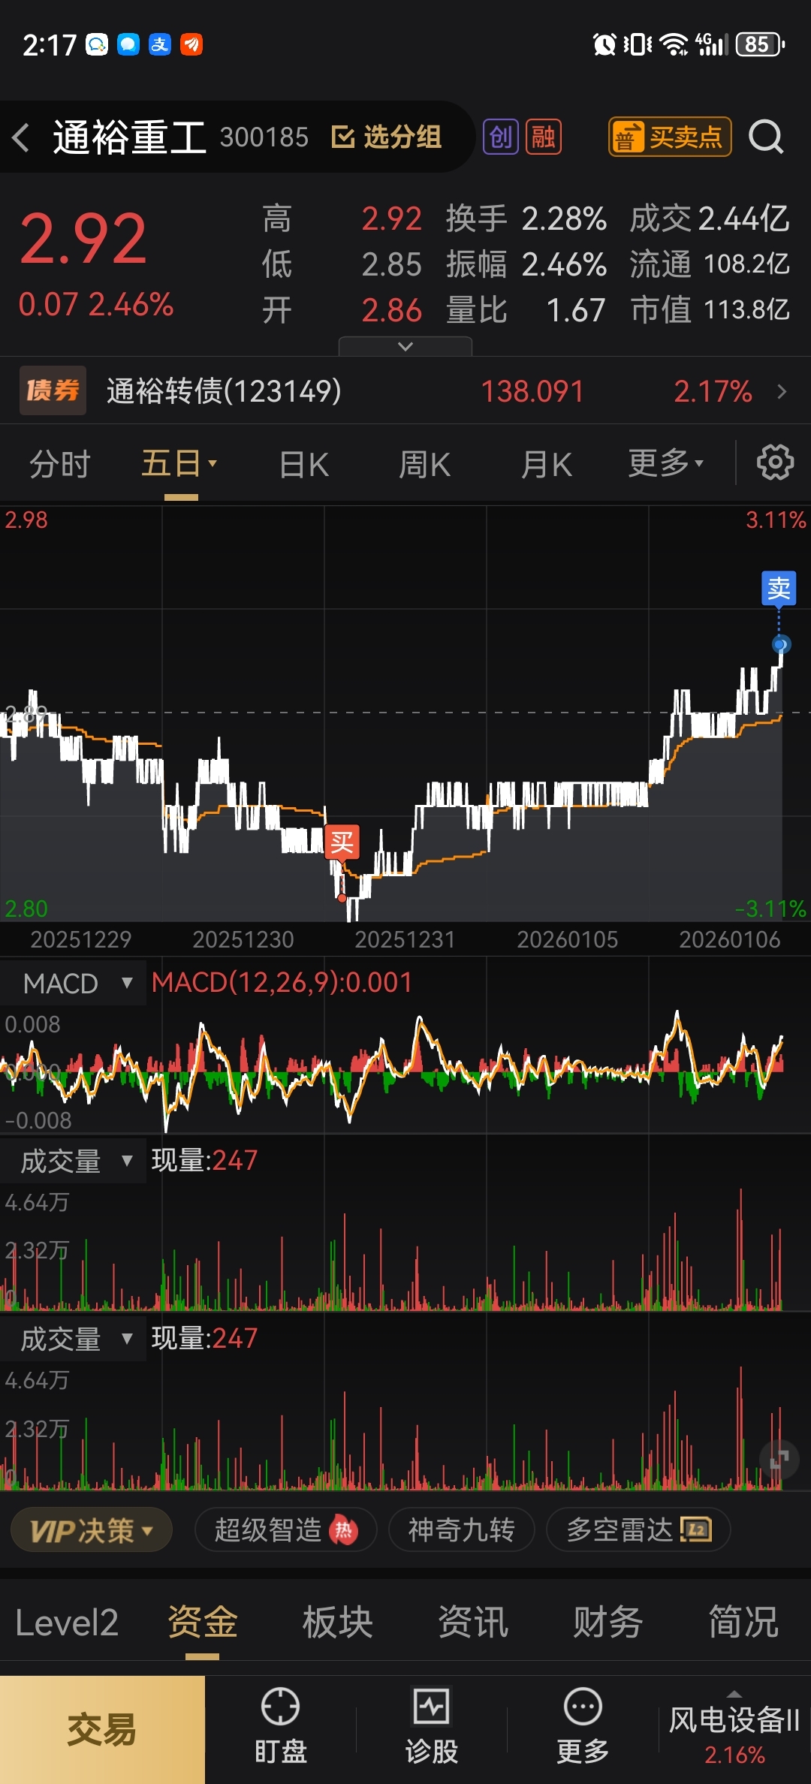Switch to 月K monthly chart tab

[x=547, y=464]
